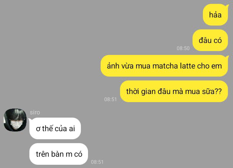
Task: Click the double question marks after 'sữa'
Action: (x=218, y=91)
